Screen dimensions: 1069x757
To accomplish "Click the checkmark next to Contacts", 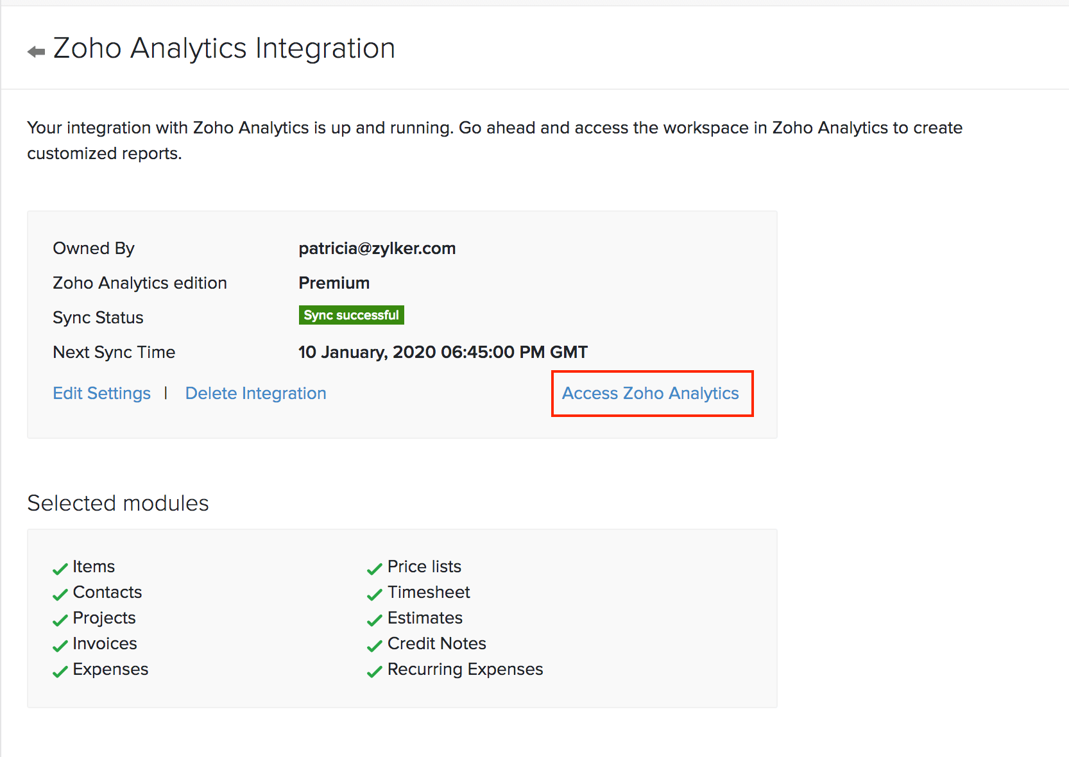I will (x=60, y=594).
